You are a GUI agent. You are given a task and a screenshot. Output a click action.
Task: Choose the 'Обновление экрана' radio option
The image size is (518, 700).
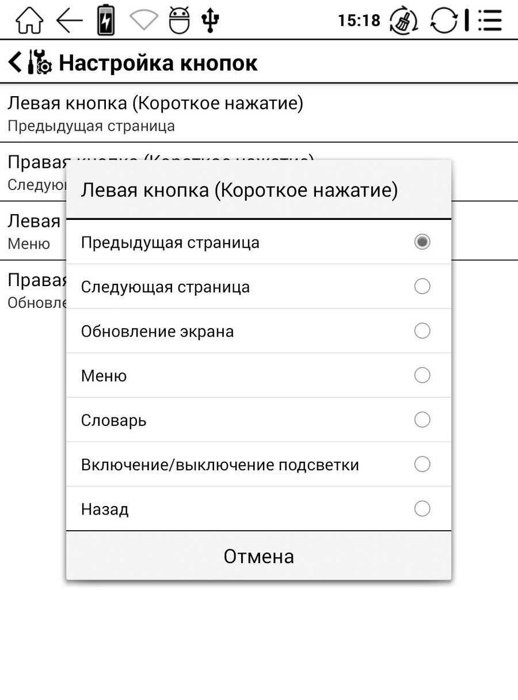point(422,331)
